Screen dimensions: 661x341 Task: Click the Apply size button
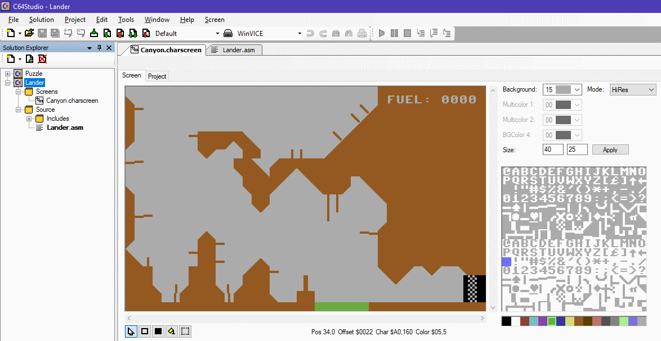610,150
